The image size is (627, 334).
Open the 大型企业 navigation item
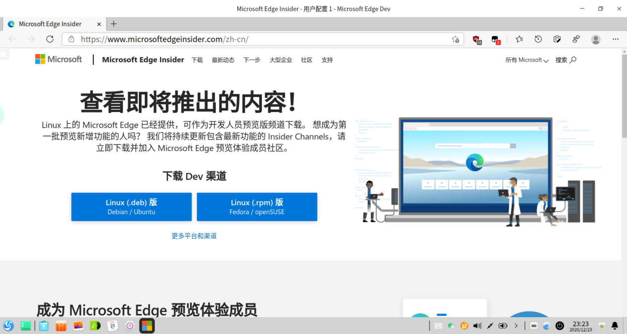click(x=281, y=60)
